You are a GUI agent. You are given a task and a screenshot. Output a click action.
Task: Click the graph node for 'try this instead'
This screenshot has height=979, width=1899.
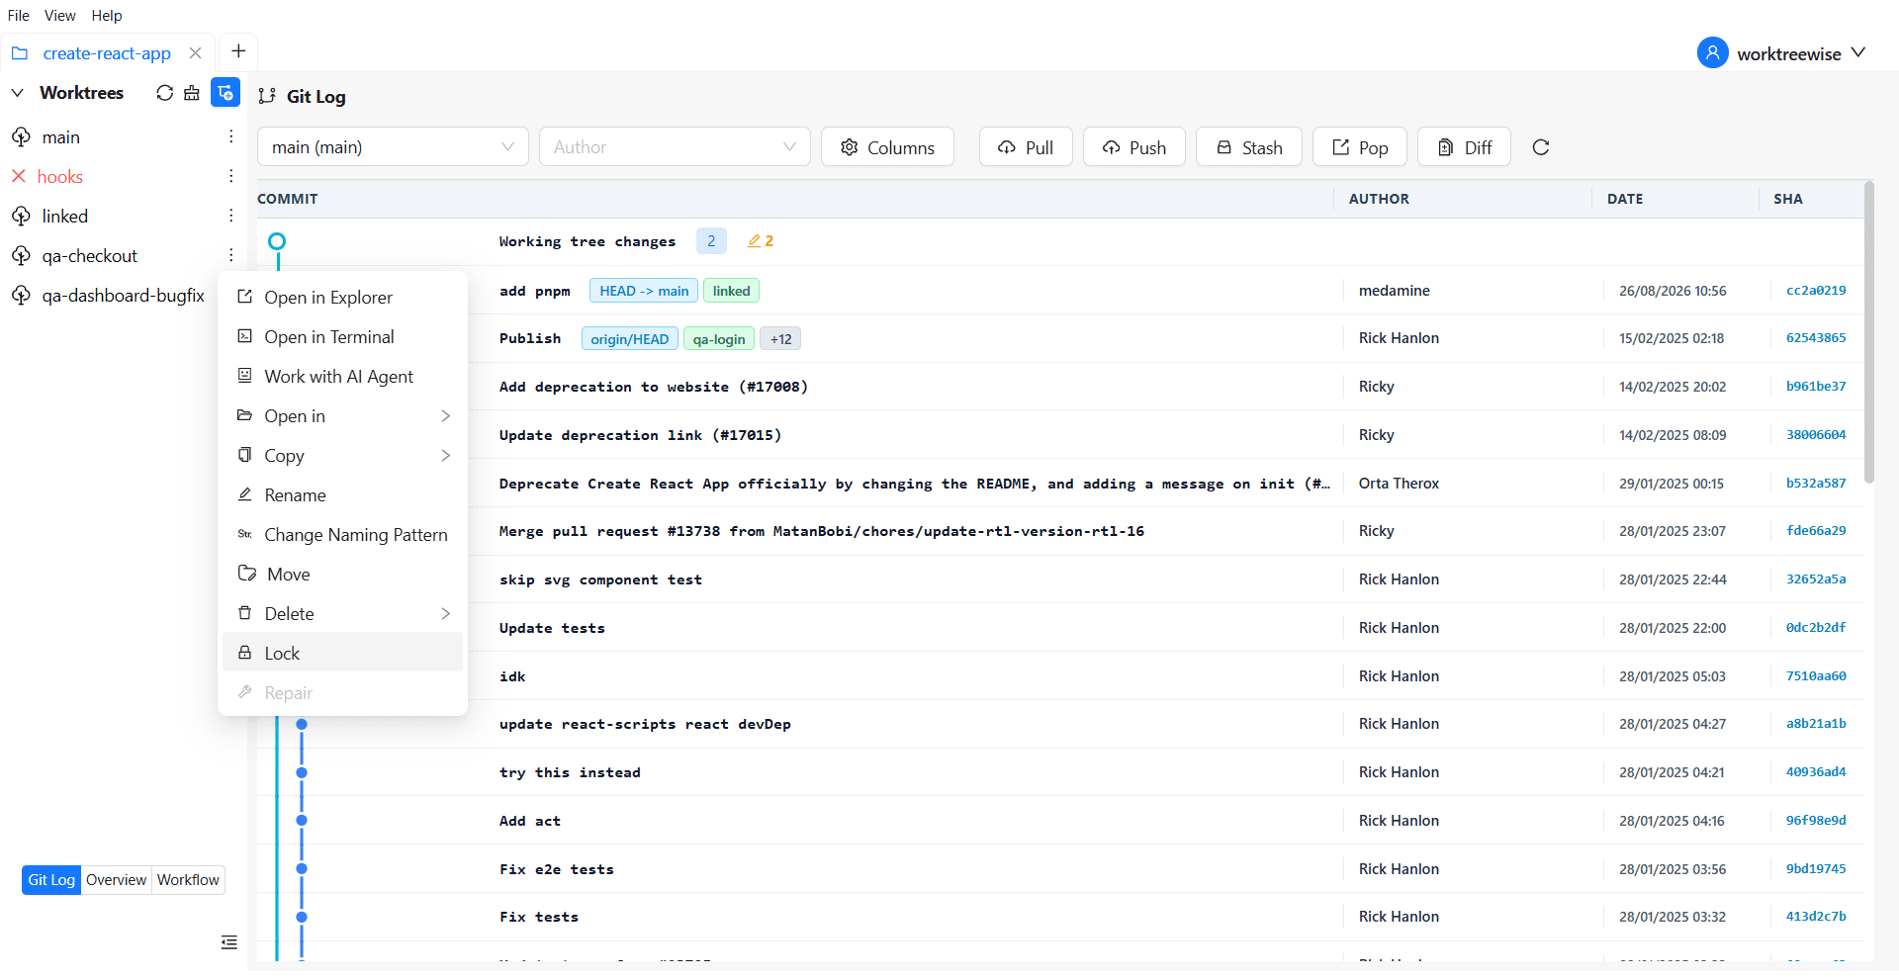click(302, 772)
